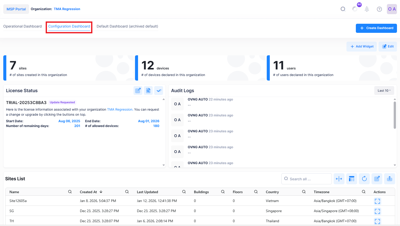Open Default Dashboard (archived default) tab
Viewport: 400px width, 226px height.
pos(127,26)
